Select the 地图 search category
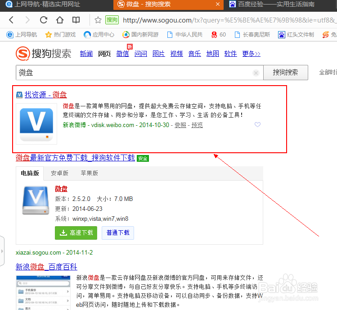This screenshot has width=337, height=310. point(212,54)
